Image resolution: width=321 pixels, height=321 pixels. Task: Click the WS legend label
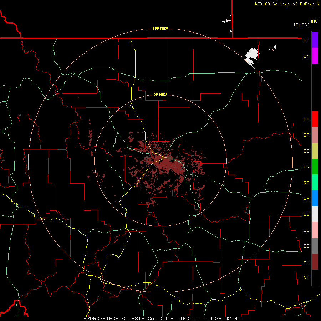pyautogui.click(x=306, y=198)
